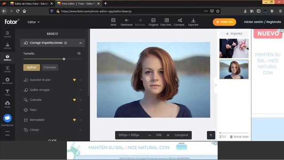
Task: Open page actions three-dot menu
Action: pyautogui.click(x=206, y=11)
